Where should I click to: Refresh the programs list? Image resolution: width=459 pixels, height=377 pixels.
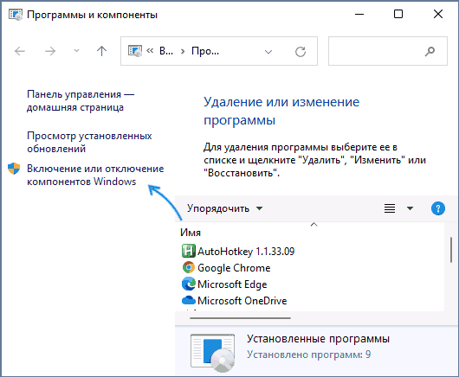301,52
